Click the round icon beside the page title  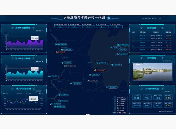click(x=109, y=18)
